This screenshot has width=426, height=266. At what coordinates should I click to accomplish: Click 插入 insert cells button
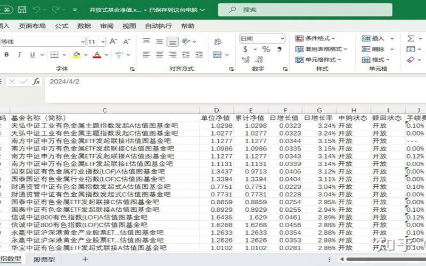[x=373, y=38]
